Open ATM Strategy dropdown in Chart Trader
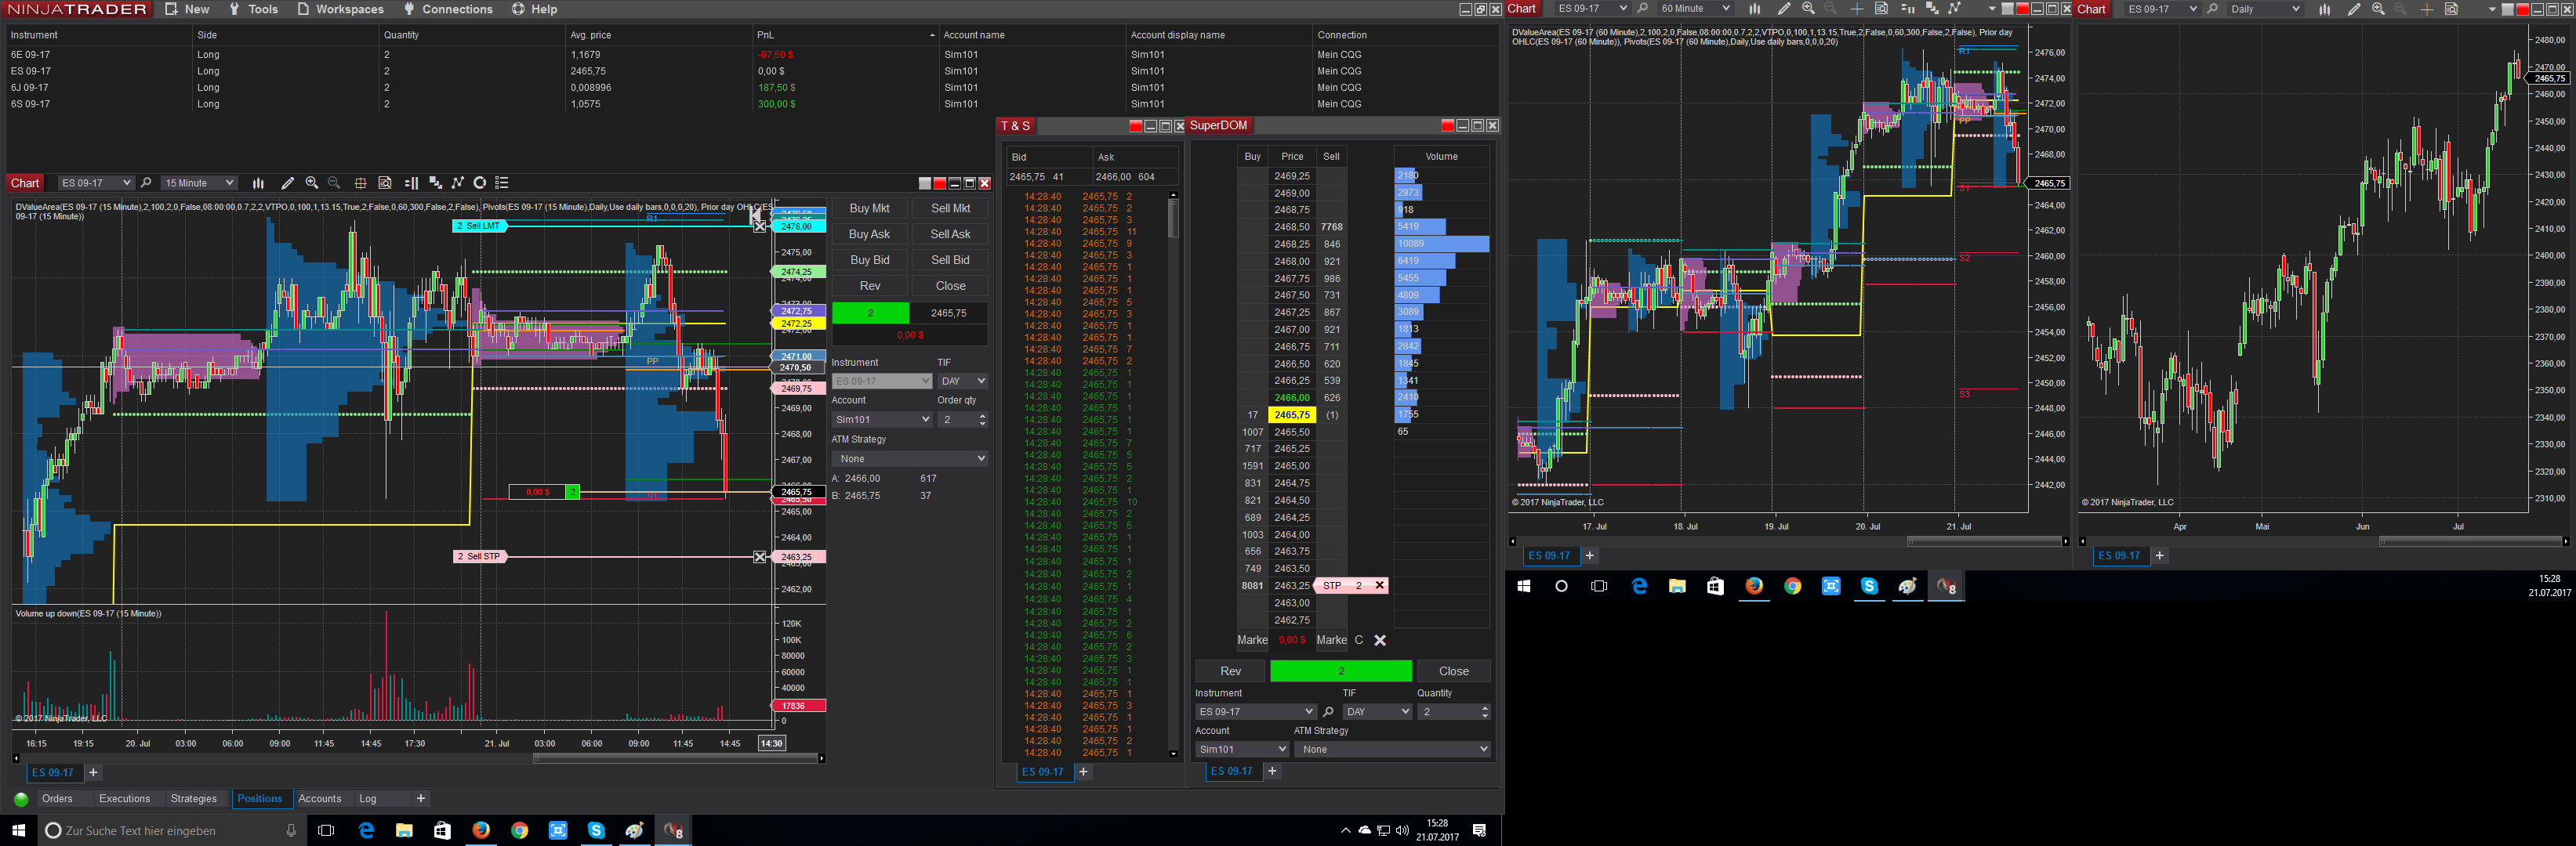 tap(910, 458)
